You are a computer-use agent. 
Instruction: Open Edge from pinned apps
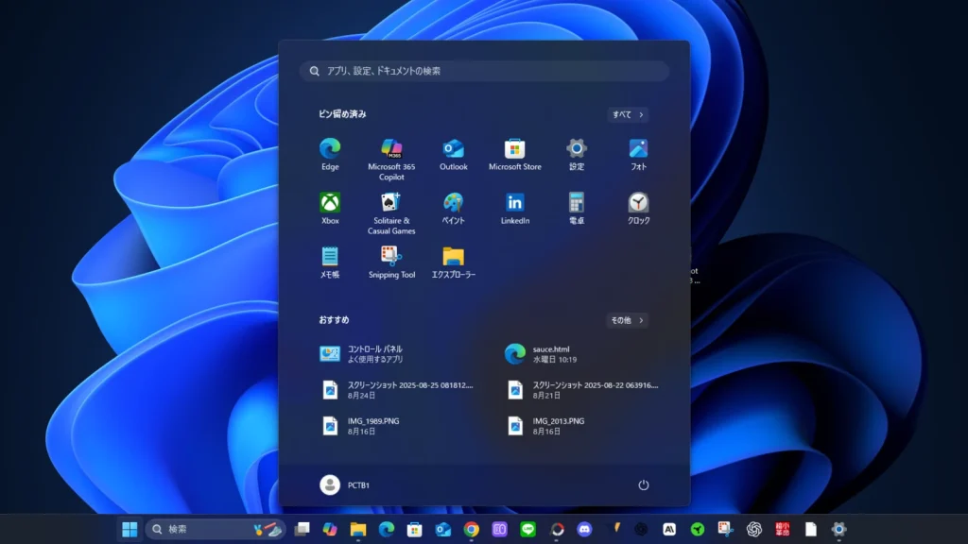330,154
